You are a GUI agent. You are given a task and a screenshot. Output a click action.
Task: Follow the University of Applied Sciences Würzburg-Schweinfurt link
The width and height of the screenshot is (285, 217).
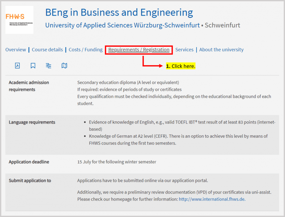(122, 25)
